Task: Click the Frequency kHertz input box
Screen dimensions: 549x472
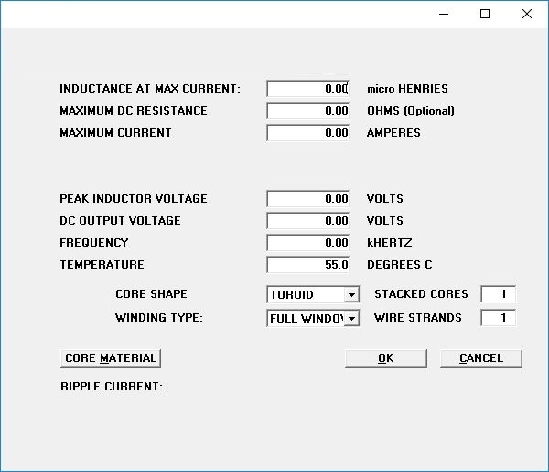Action: [x=307, y=242]
